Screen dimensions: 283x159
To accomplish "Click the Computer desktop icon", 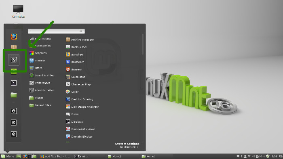I will point(18,11).
